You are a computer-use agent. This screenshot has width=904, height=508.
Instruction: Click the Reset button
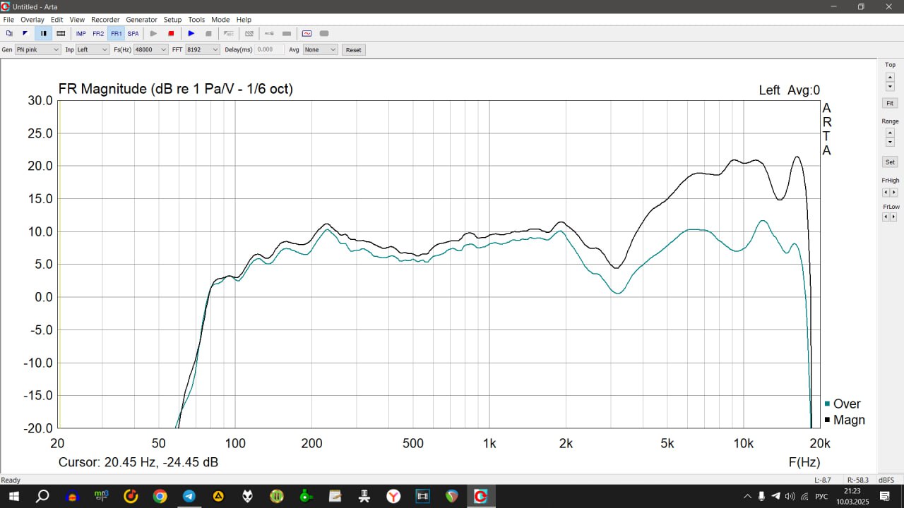click(354, 50)
